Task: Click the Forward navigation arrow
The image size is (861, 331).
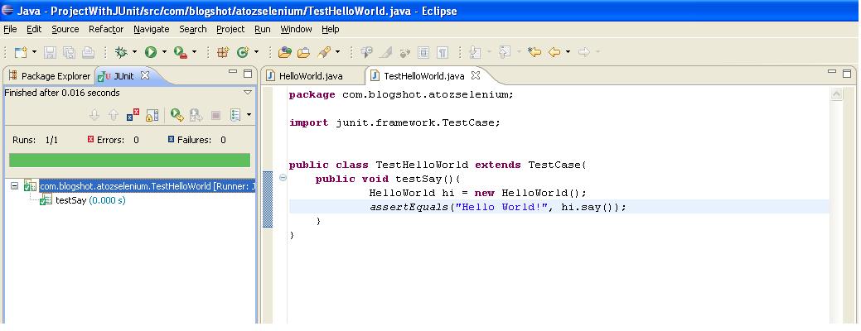Action: 584,53
